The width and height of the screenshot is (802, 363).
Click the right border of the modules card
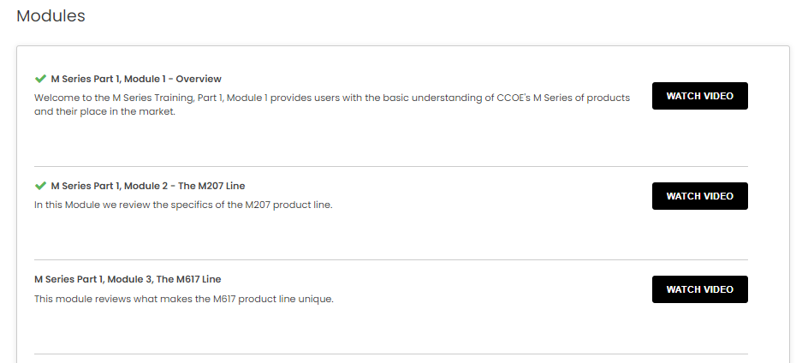pyautogui.click(x=789, y=205)
